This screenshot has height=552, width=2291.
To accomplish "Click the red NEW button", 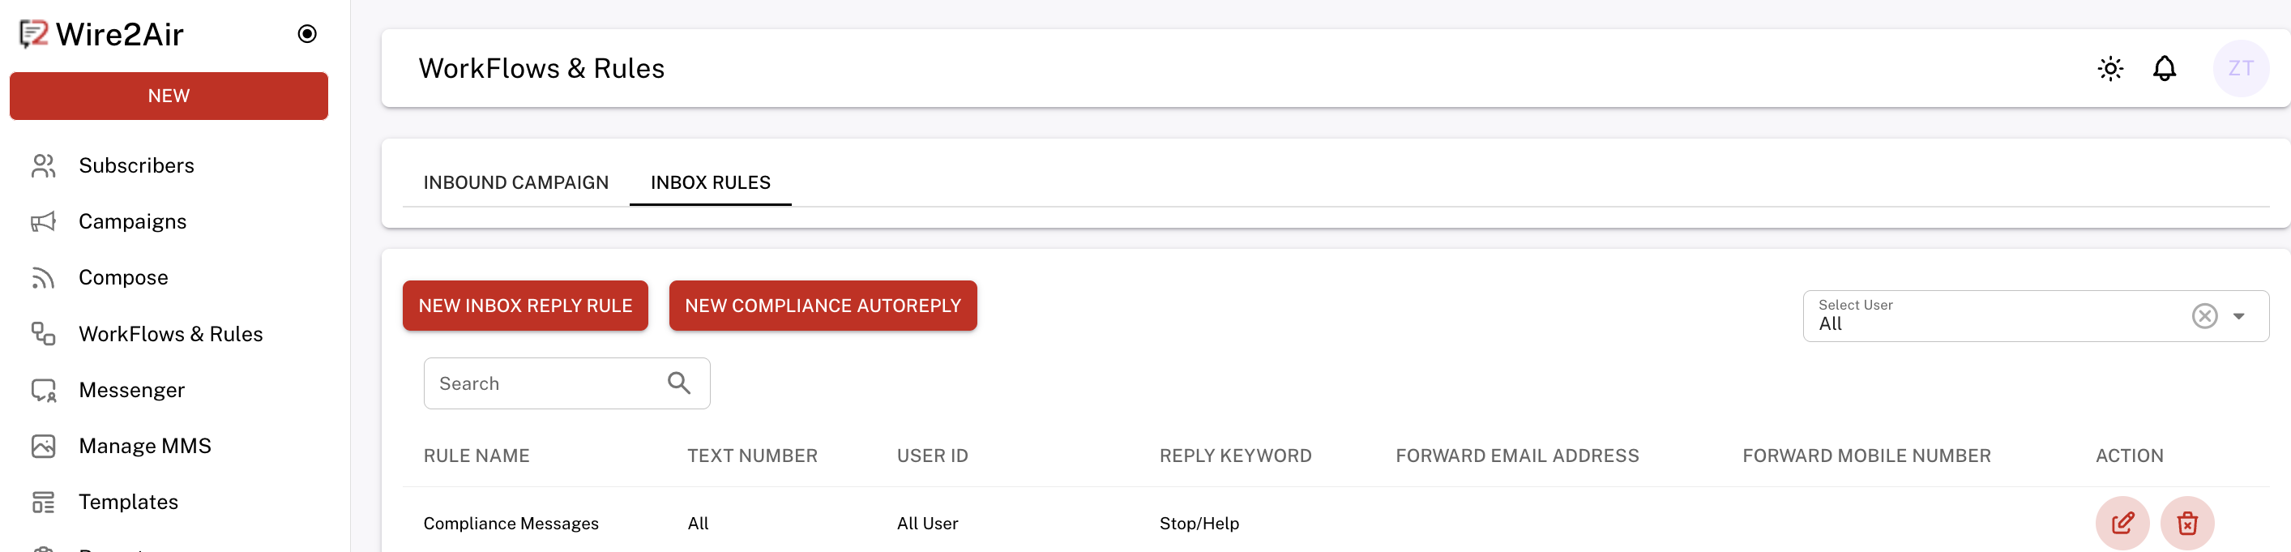I will pos(168,96).
